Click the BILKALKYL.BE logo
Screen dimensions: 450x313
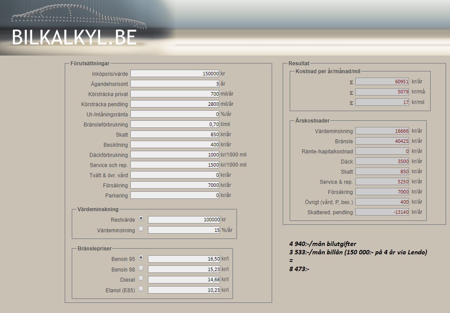tap(74, 37)
